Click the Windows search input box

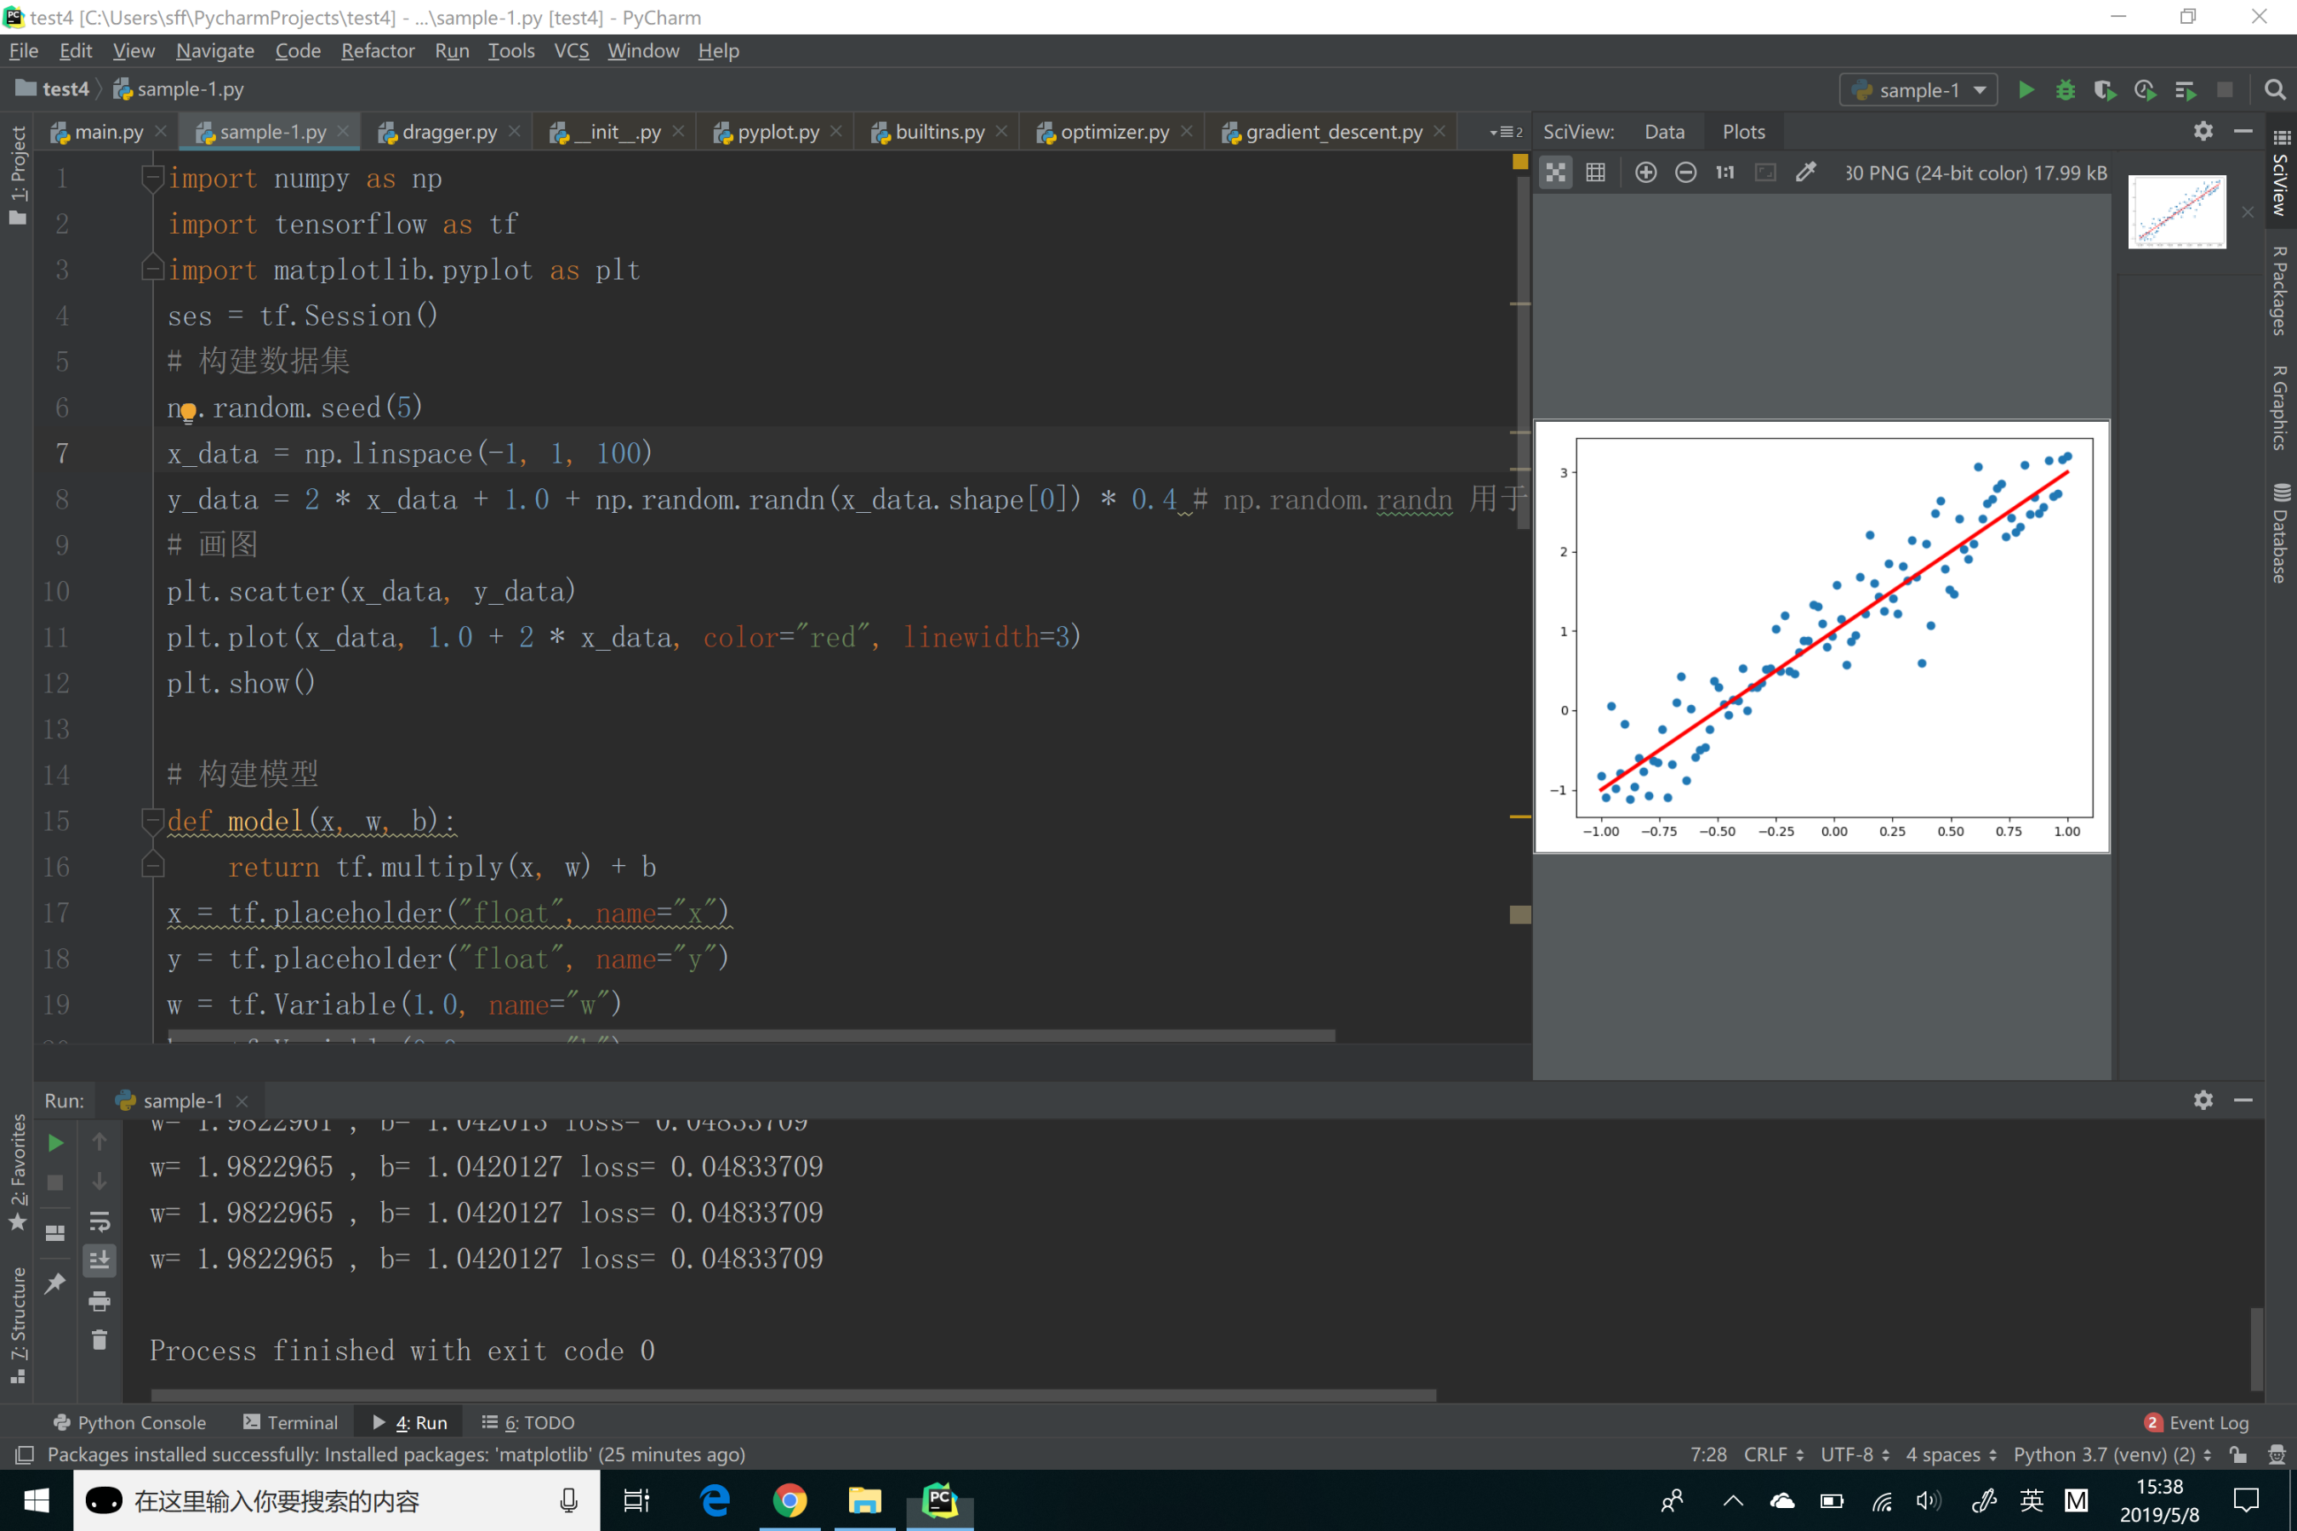(x=337, y=1500)
